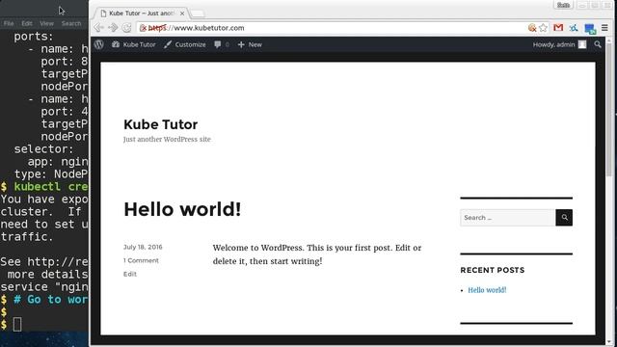Click the Just another WordPress site tagline
This screenshot has height=347, width=617.
[x=167, y=139]
